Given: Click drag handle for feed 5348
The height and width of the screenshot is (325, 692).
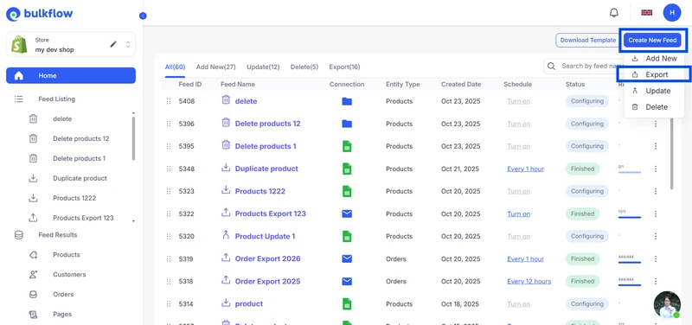Looking at the screenshot, I should (168, 169).
